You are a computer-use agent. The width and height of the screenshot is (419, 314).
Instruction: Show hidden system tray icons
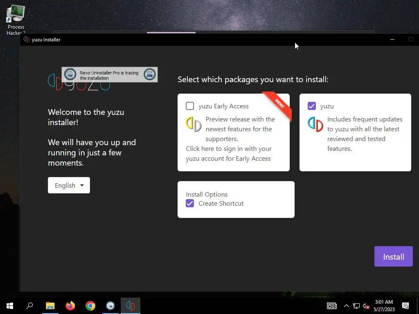[346, 306]
